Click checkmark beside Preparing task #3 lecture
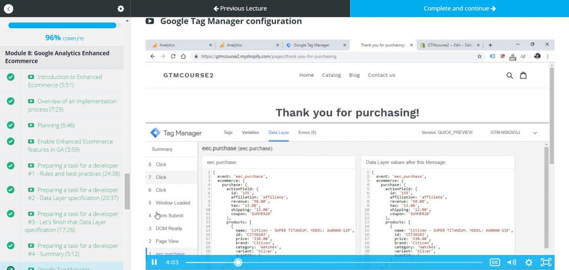The height and width of the screenshot is (270, 569). coord(11,214)
